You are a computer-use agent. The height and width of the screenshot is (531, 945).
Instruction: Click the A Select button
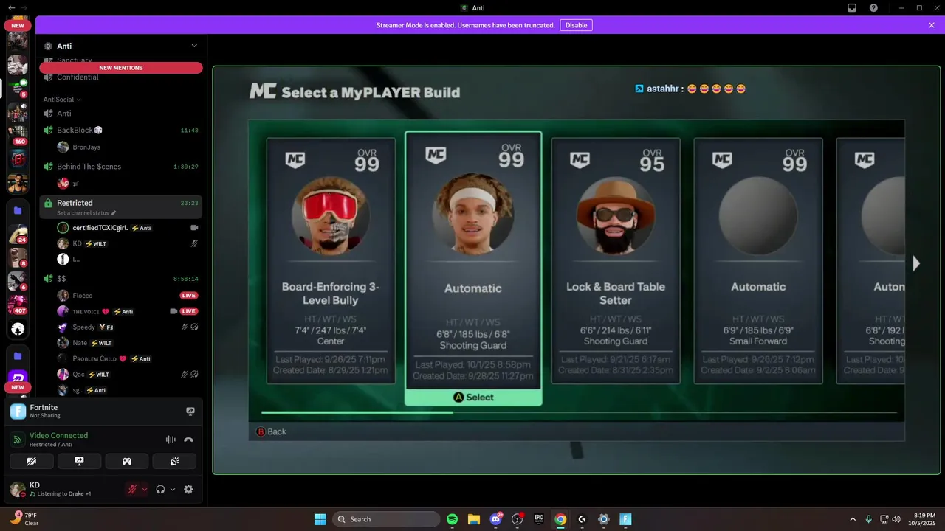click(473, 397)
